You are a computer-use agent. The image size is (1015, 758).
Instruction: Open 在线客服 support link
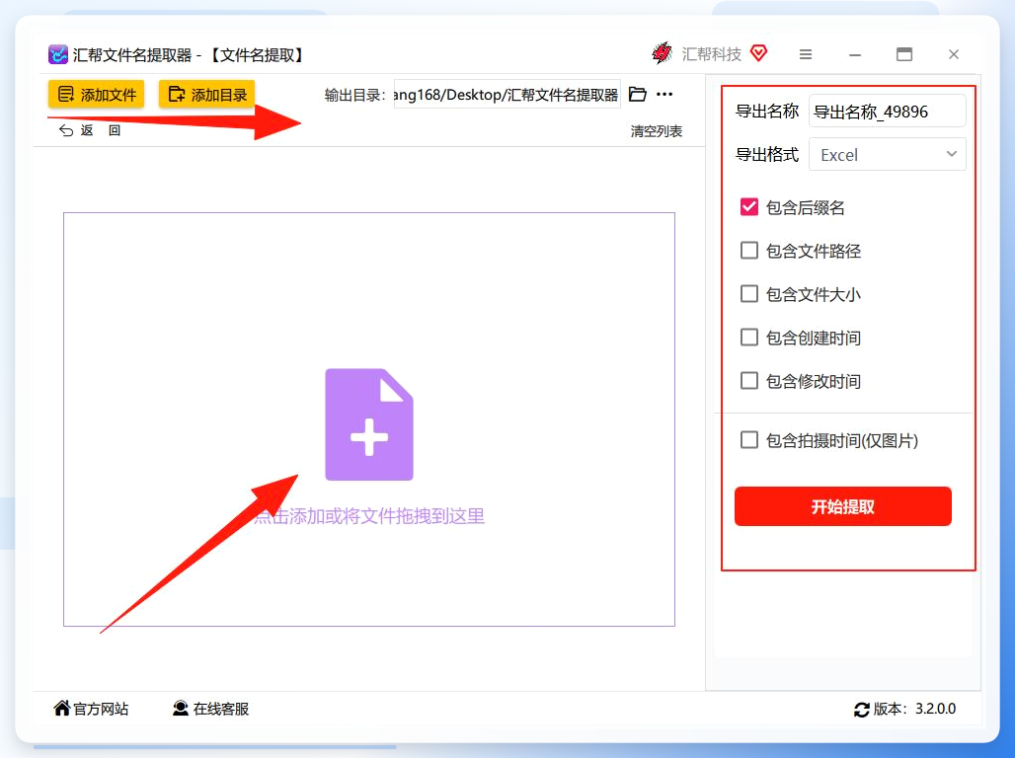coord(210,709)
